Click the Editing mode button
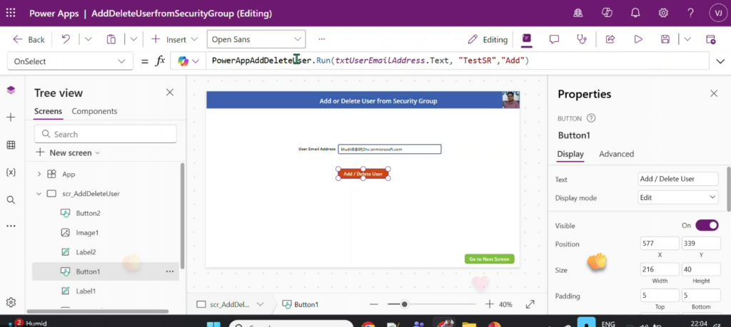 tap(488, 39)
